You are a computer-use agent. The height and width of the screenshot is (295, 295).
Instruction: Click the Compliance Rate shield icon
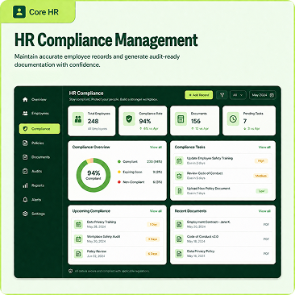coord(129,119)
